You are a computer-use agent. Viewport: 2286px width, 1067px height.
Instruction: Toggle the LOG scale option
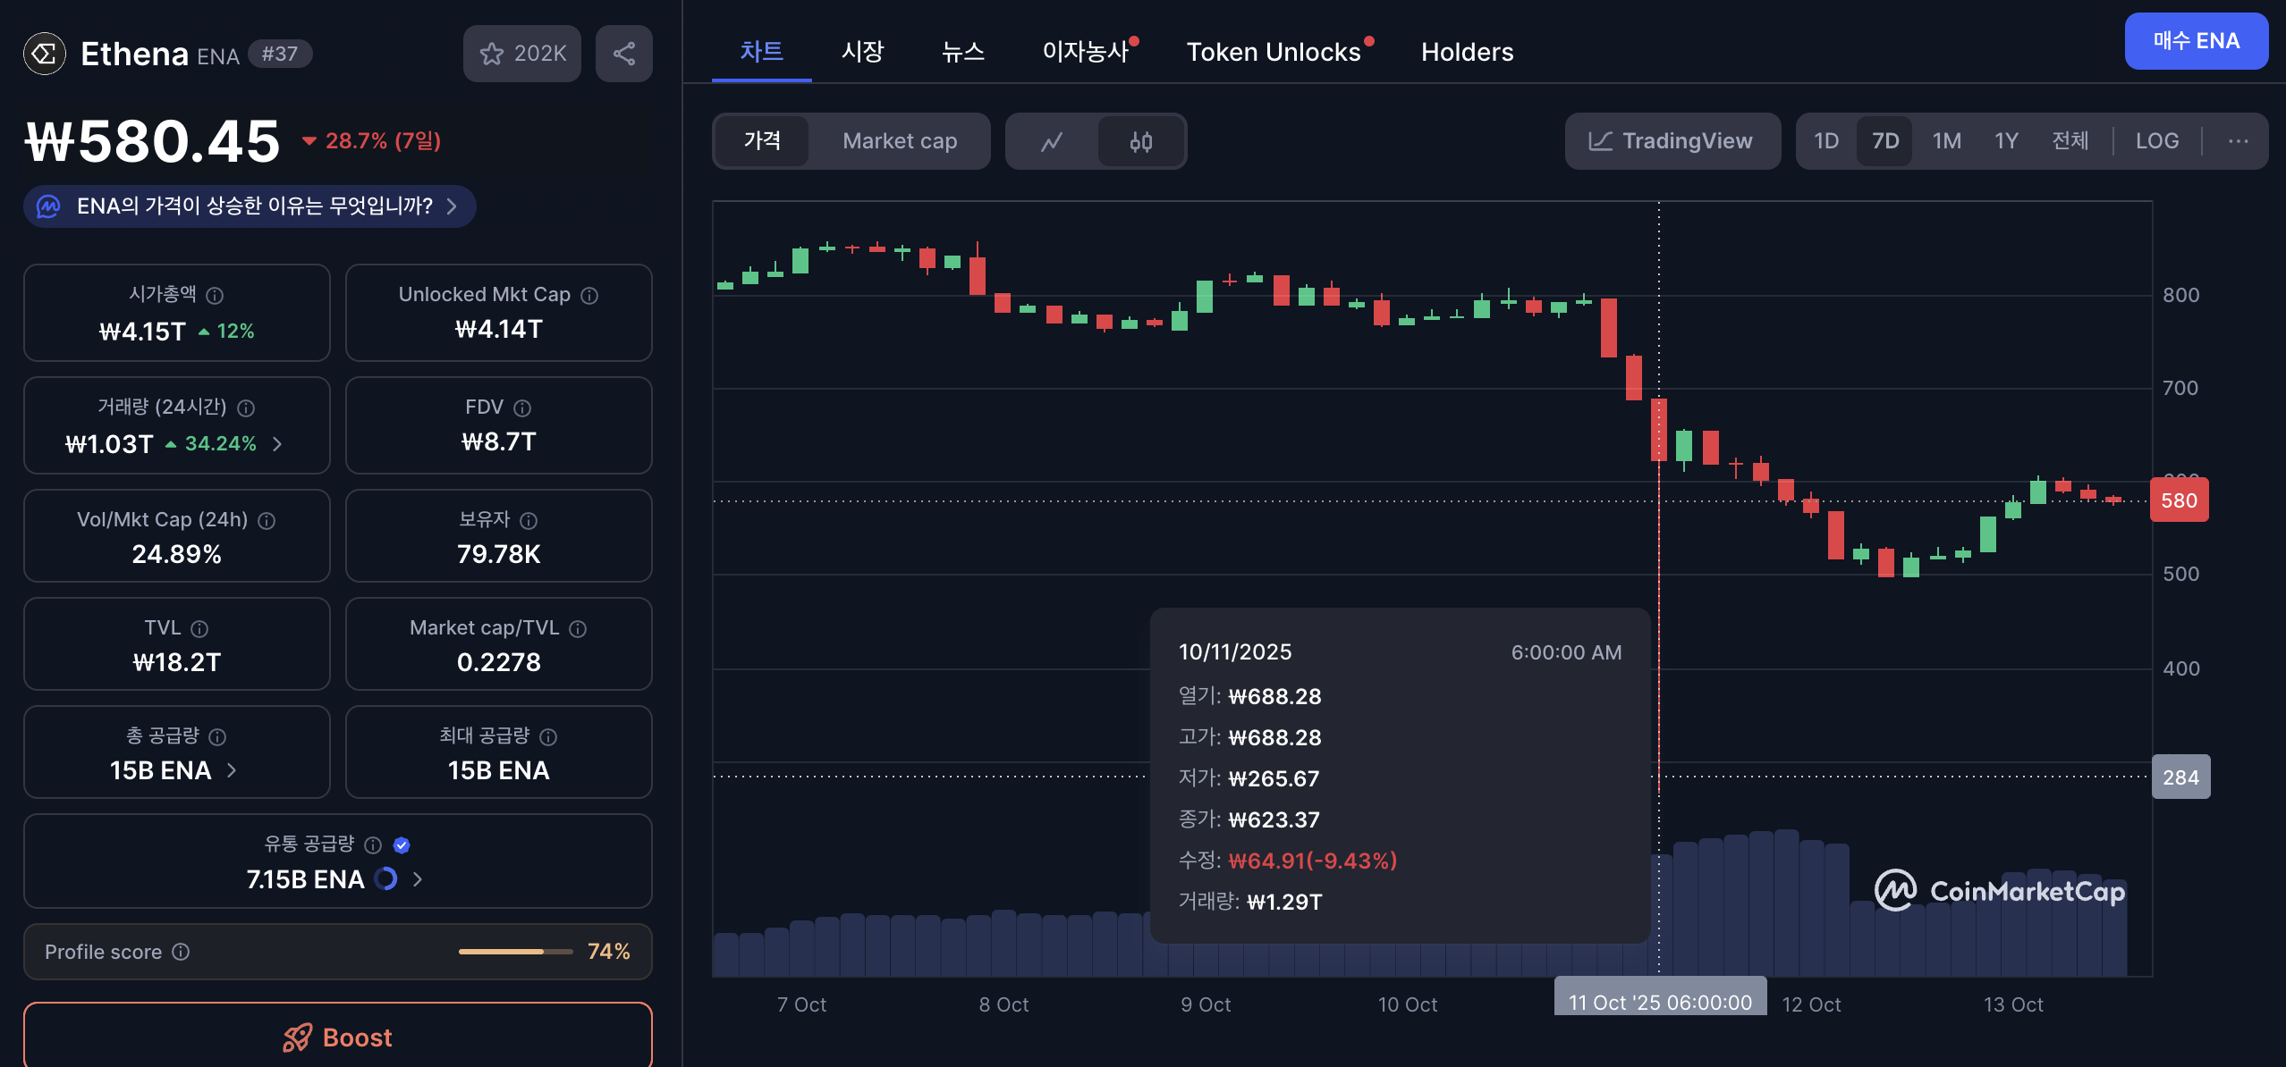(x=2156, y=141)
